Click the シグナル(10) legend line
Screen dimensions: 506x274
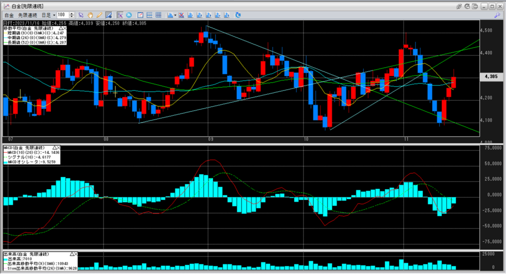[27, 157]
